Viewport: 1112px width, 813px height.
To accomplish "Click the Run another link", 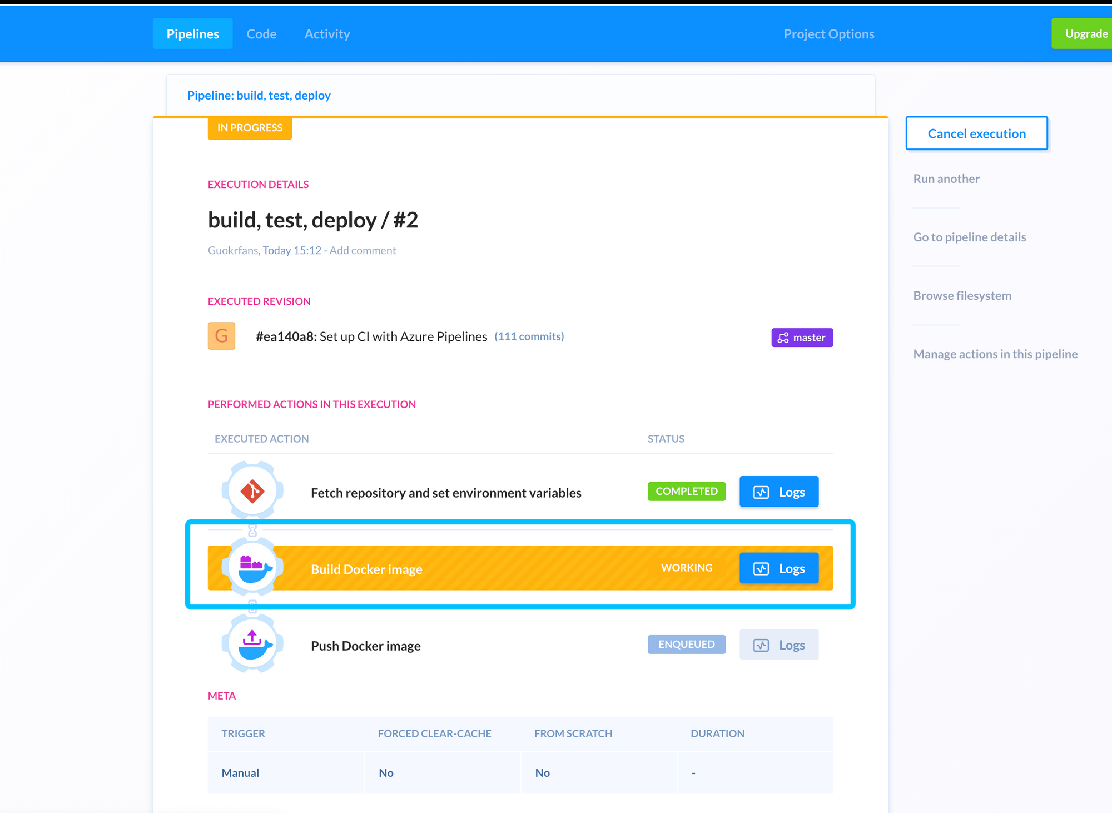I will click(946, 179).
